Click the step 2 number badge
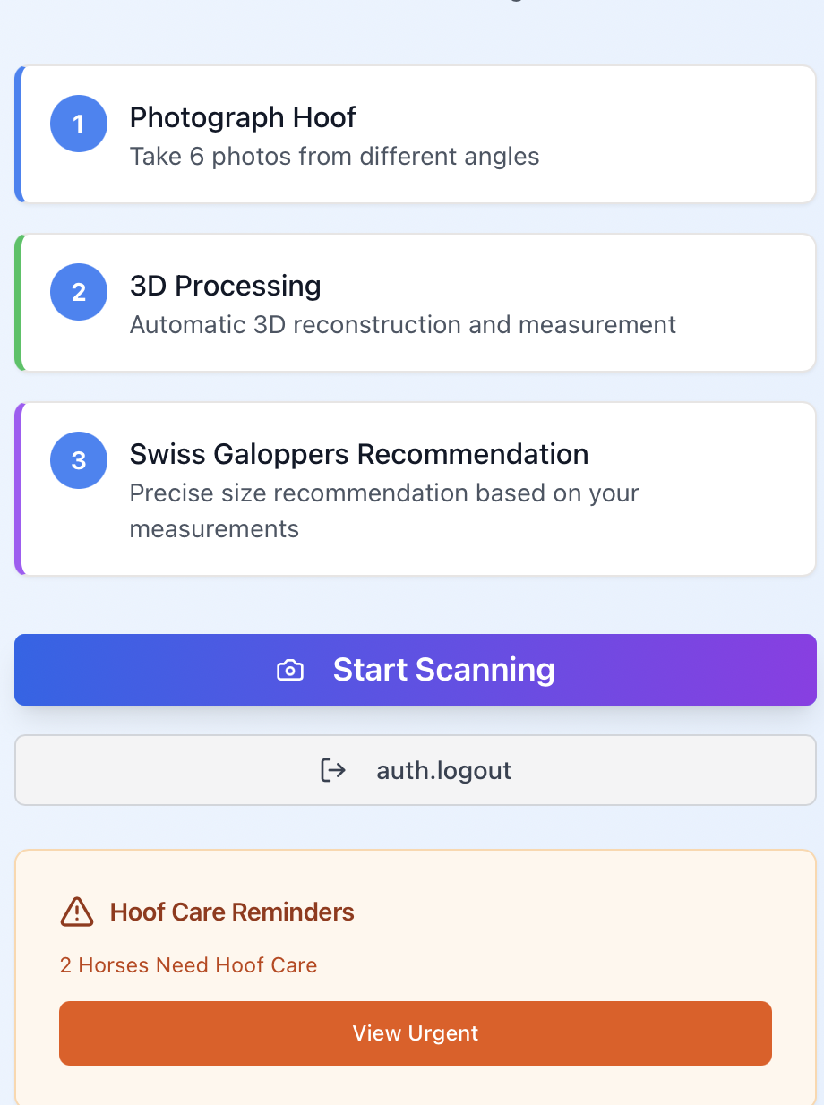 click(79, 292)
